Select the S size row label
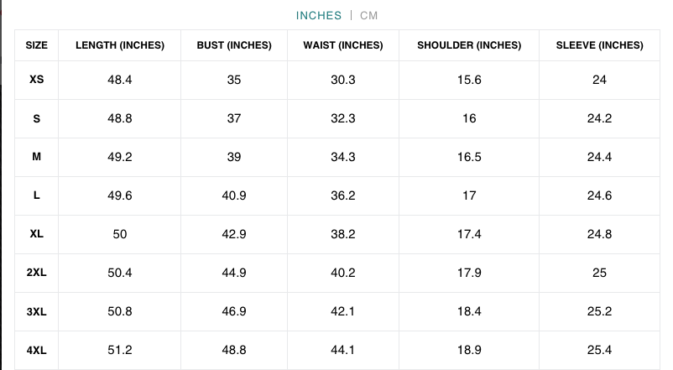 (37, 118)
